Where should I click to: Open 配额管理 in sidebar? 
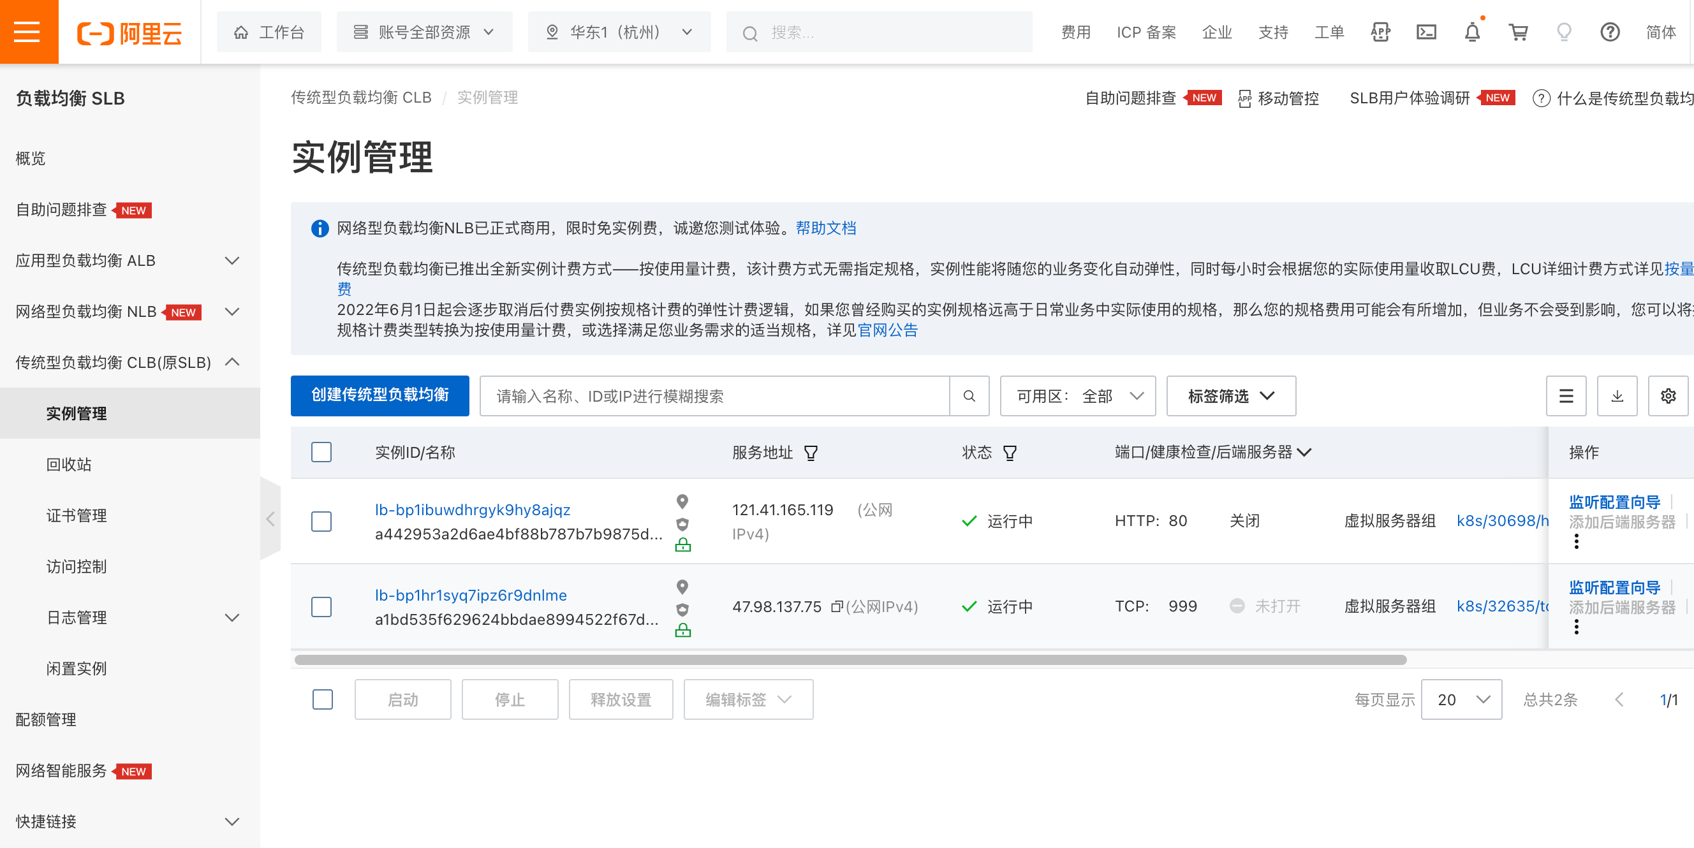pos(46,720)
